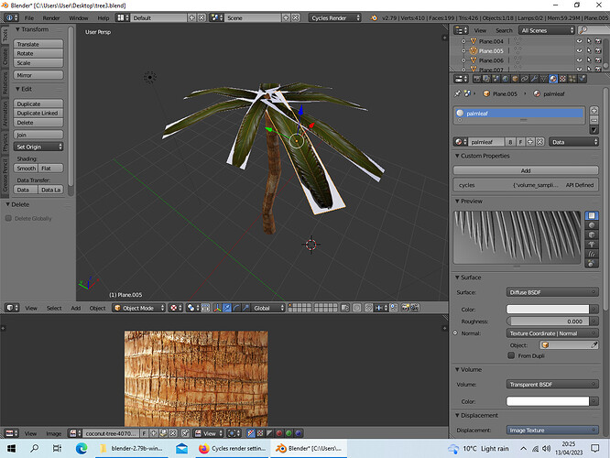
Task: Click the Duplicate Linked button
Action: pos(38,114)
